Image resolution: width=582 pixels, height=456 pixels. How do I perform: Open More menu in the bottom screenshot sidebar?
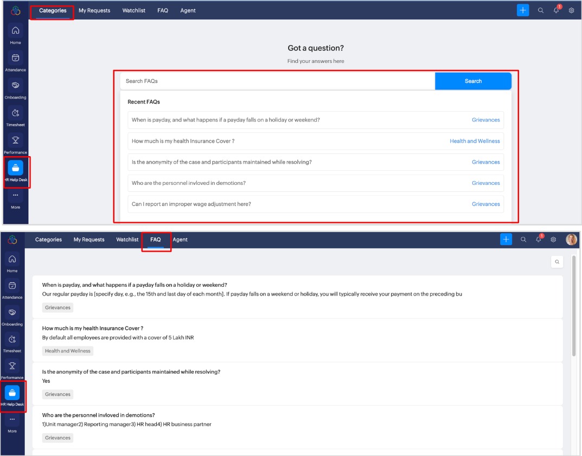(12, 423)
